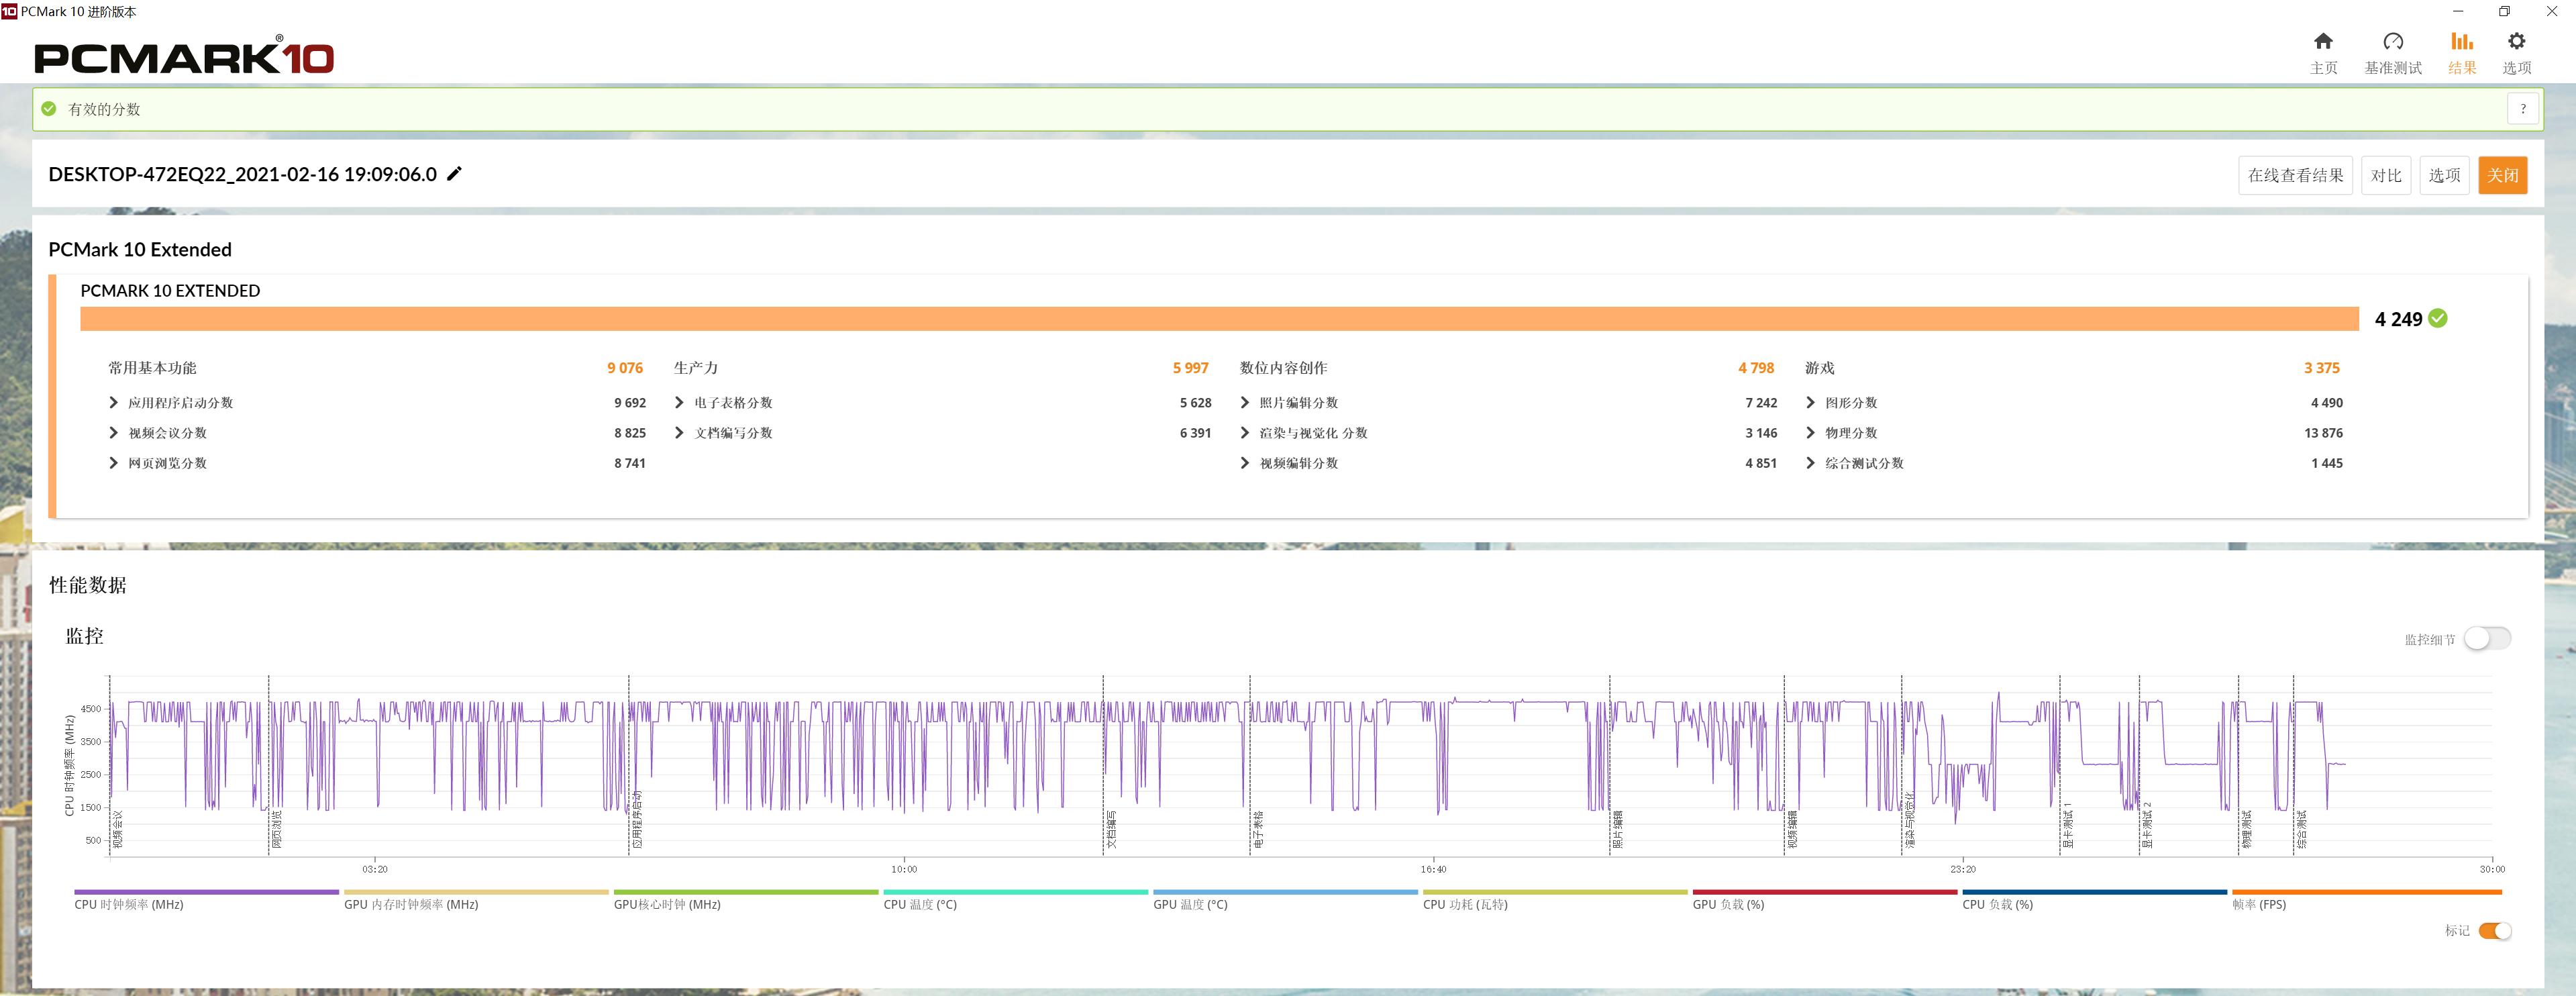Image resolution: width=2576 pixels, height=996 pixels.
Task: Open the Home (主页) icon
Action: 2323,42
